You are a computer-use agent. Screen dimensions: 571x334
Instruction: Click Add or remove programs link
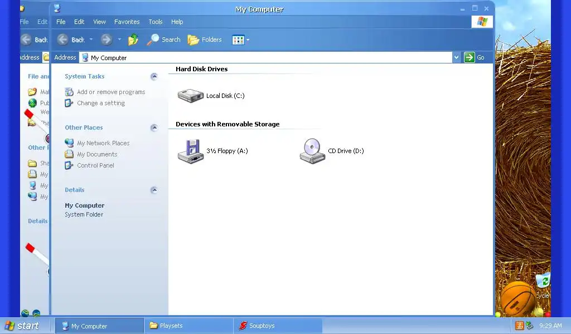pyautogui.click(x=111, y=92)
